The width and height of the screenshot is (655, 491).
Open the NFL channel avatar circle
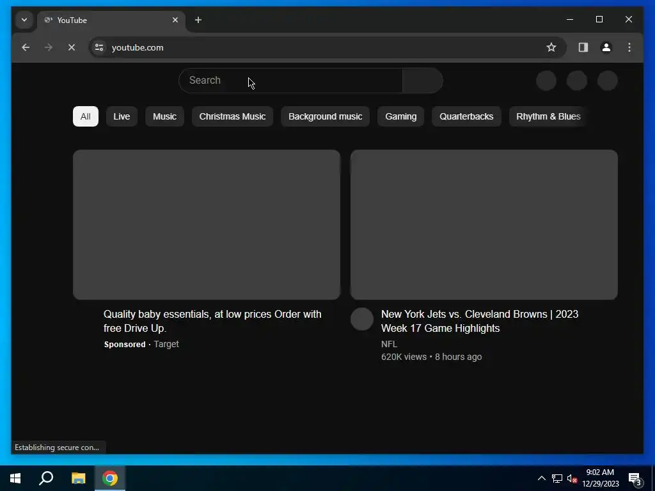[362, 320]
